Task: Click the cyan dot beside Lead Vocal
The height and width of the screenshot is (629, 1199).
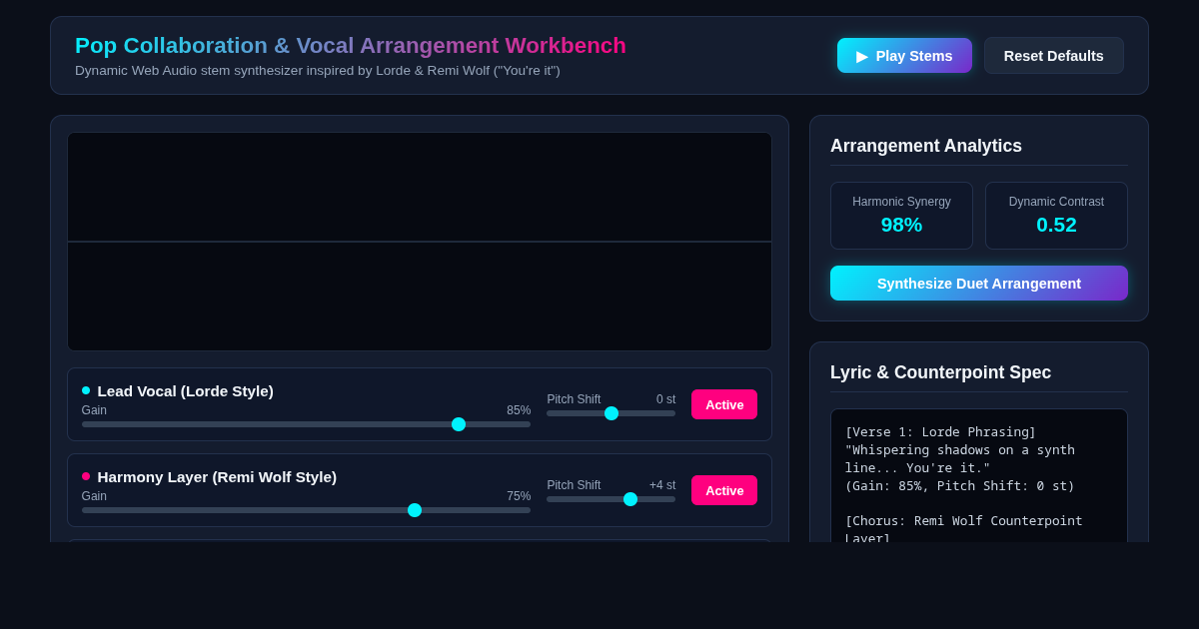Action: point(86,390)
